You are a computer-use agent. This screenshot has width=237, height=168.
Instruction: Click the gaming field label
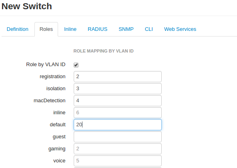tap(57, 149)
